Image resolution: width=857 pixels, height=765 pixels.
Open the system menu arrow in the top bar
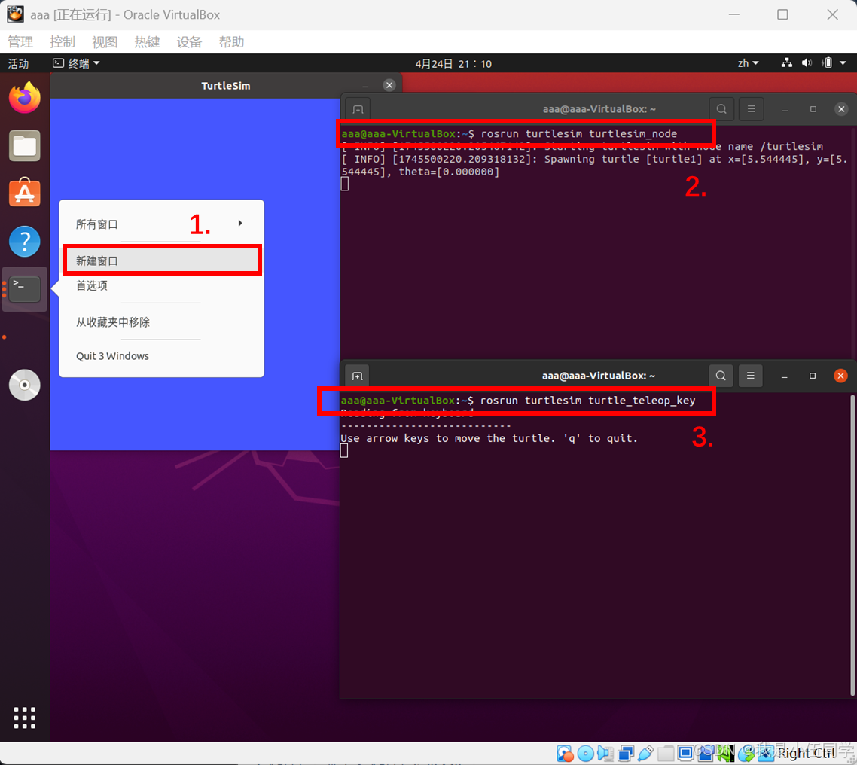843,63
